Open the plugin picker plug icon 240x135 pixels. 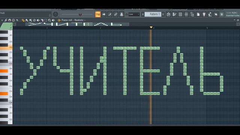pos(204,14)
